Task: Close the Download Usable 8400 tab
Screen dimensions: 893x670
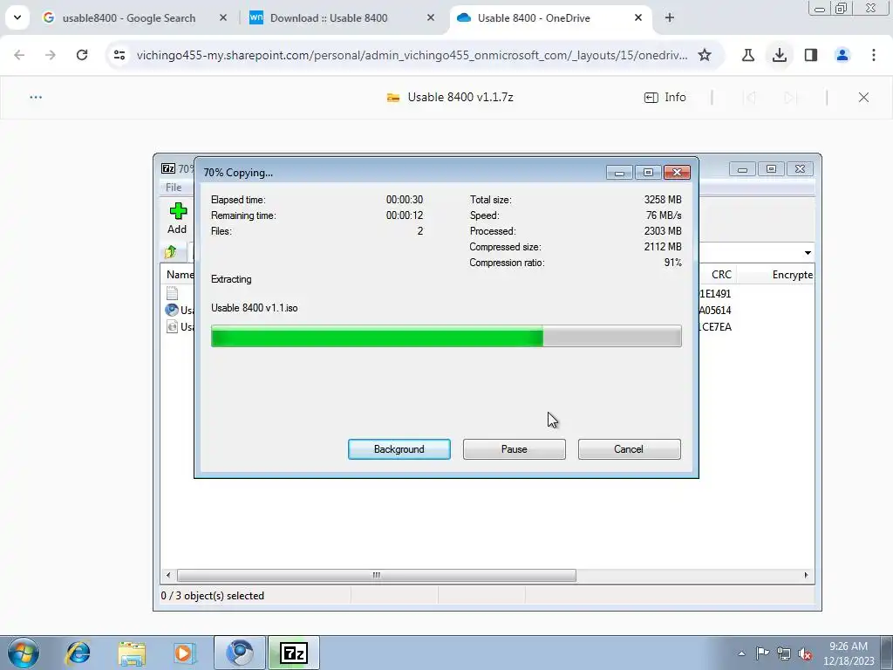Action: tap(431, 17)
